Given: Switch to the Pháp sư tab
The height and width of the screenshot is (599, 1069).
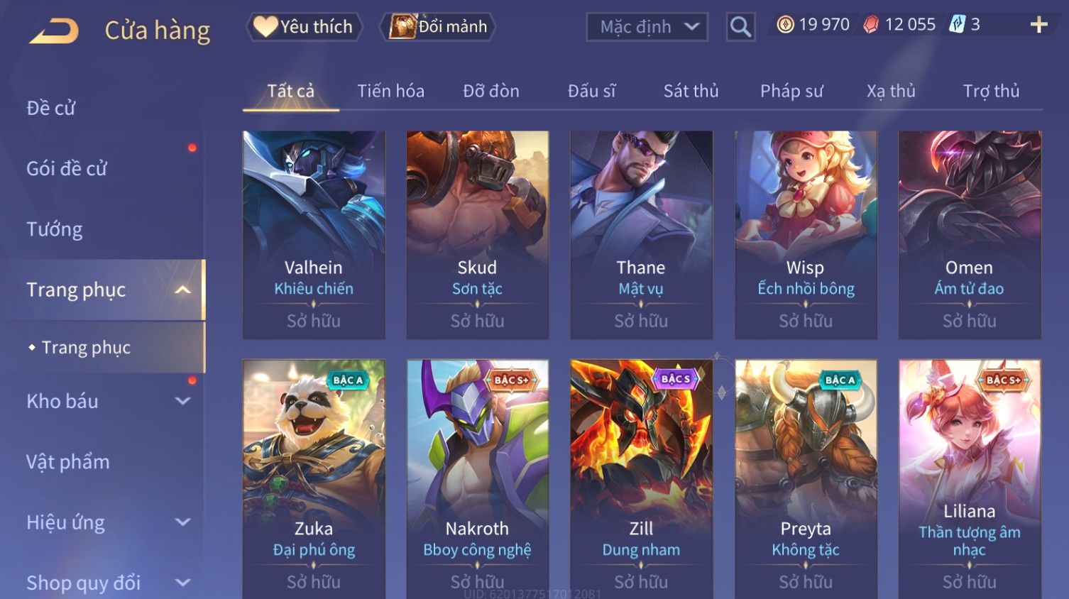Looking at the screenshot, I should [x=791, y=91].
